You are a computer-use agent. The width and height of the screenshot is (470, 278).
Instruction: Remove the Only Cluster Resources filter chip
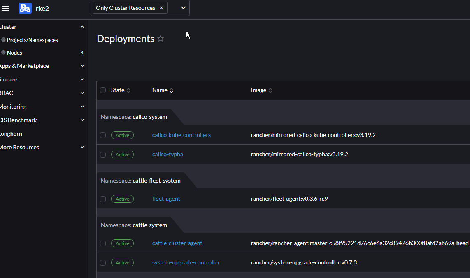pyautogui.click(x=161, y=7)
